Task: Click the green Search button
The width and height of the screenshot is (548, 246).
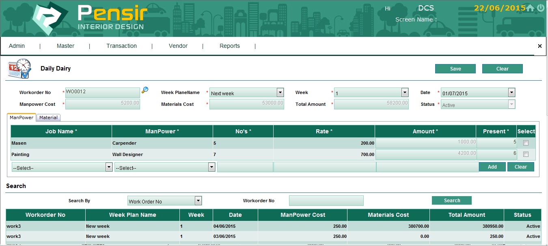Action: pyautogui.click(x=452, y=201)
